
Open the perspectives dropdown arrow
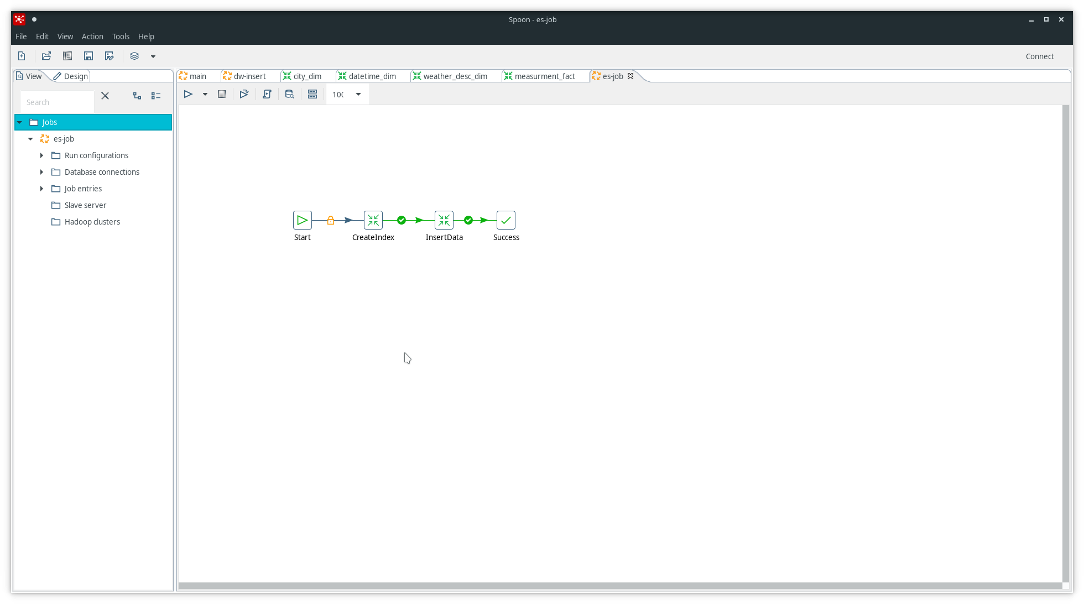coord(153,56)
